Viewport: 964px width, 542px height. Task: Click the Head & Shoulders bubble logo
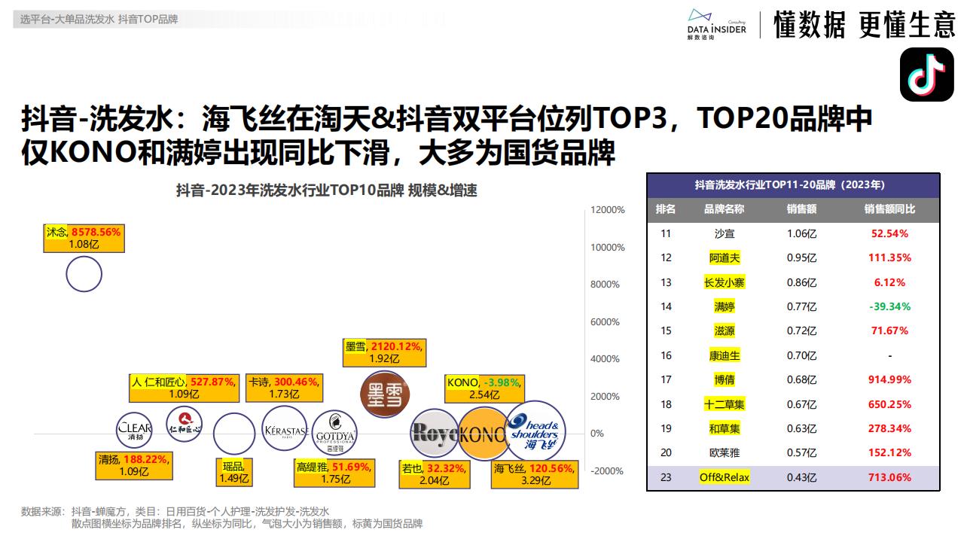click(535, 431)
